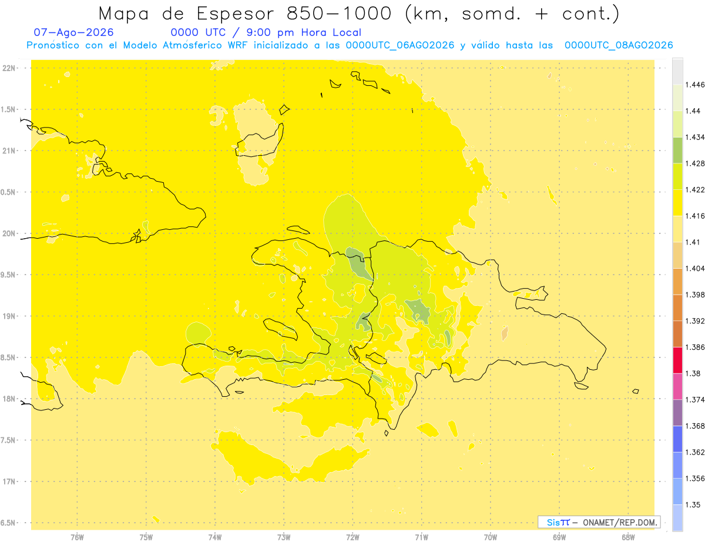Viewport: 705px width, 545px height.
Task: Click the '0.5N' latitude label
Action: pyautogui.click(x=9, y=192)
